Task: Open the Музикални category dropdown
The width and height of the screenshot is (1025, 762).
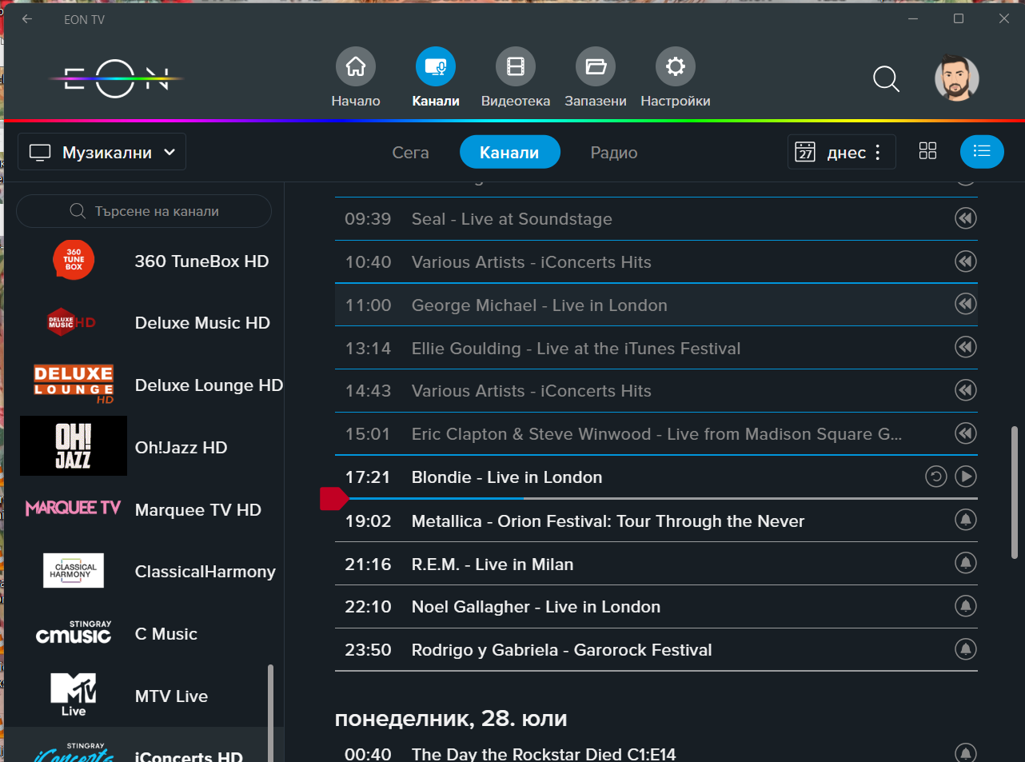Action: coord(102,152)
